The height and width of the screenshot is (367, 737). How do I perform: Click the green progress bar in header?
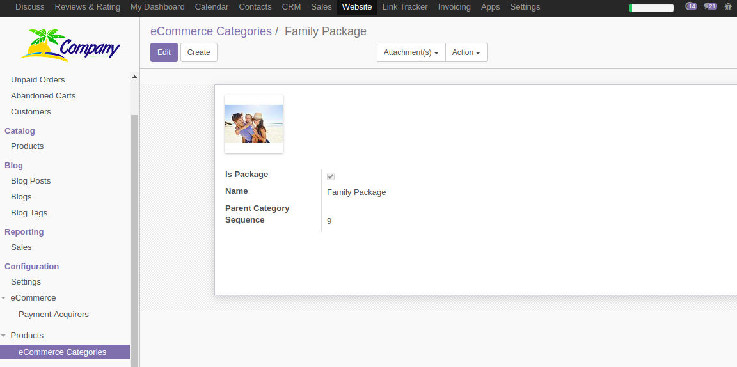651,8
